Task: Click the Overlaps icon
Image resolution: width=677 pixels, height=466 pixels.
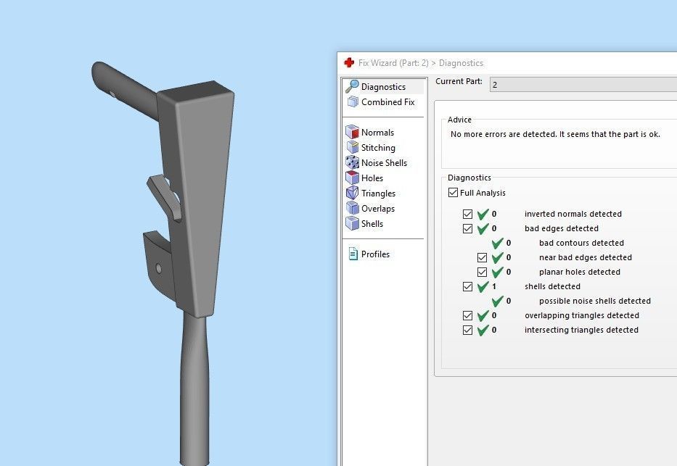Action: tap(353, 208)
